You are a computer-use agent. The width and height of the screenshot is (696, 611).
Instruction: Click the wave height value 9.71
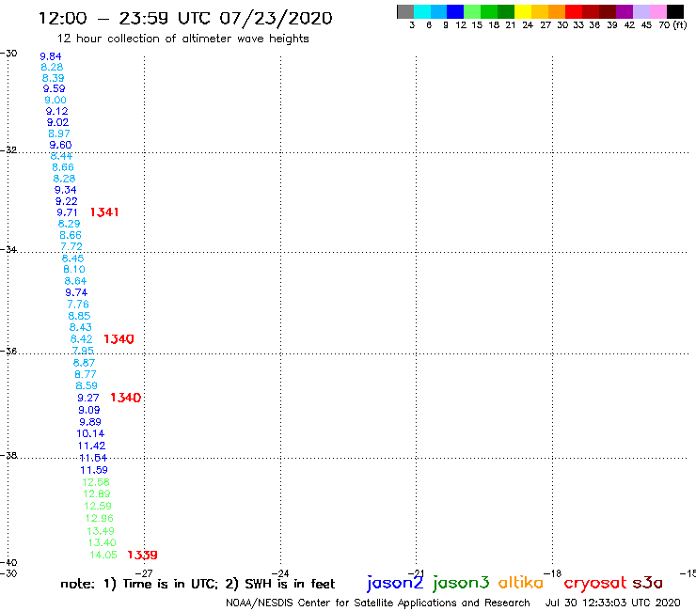tap(67, 212)
